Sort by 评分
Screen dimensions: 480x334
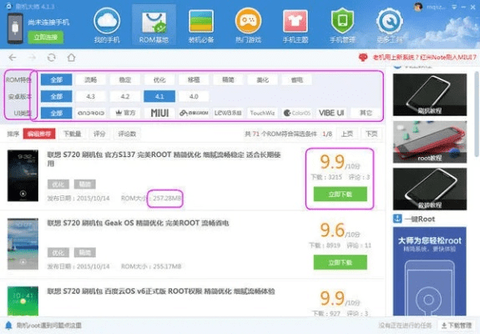[x=99, y=134]
